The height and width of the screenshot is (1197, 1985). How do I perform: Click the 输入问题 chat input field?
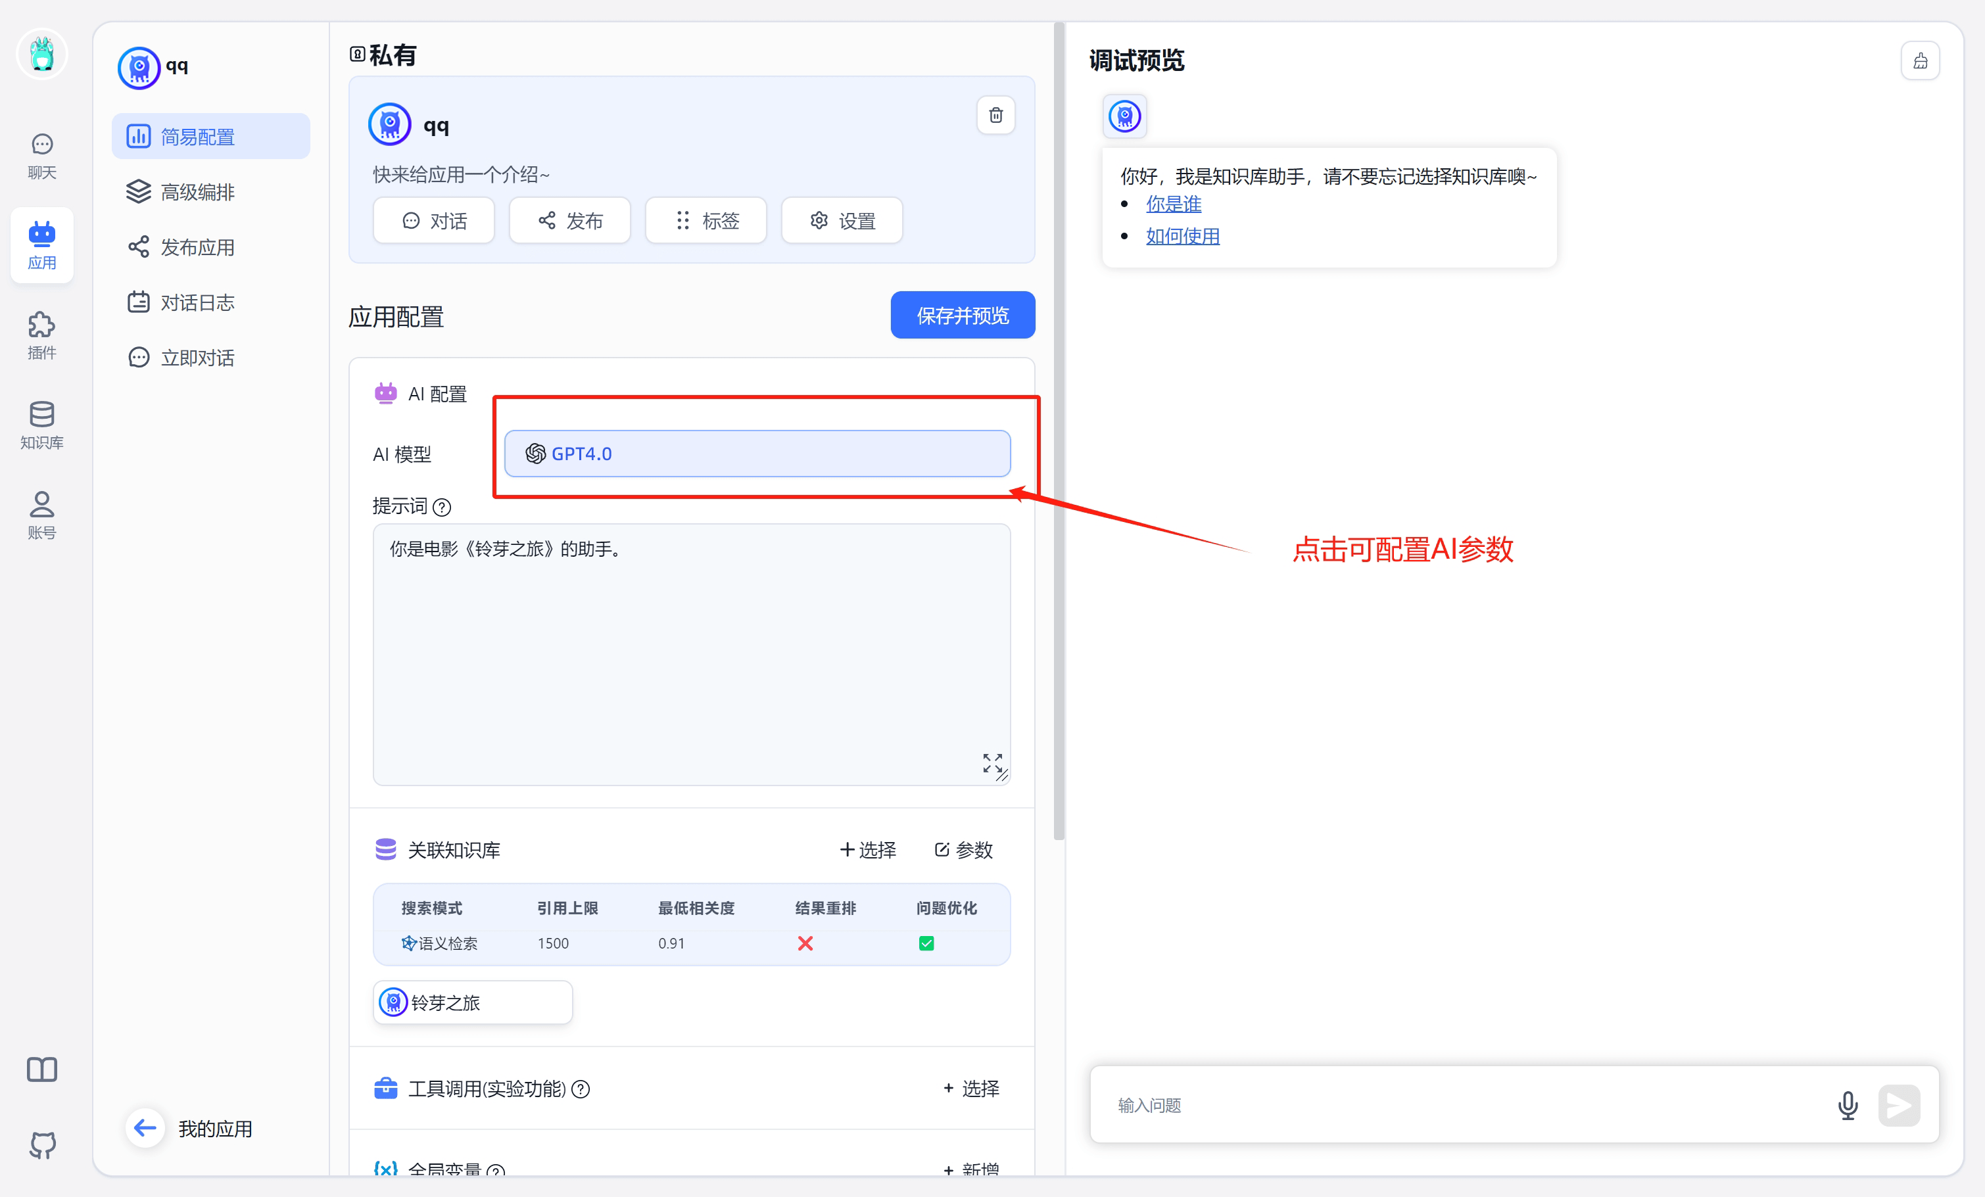coord(1466,1105)
